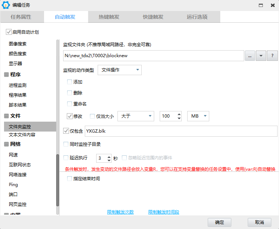Select 脚本结果 trigger
The image size is (279, 229).
[18, 105]
